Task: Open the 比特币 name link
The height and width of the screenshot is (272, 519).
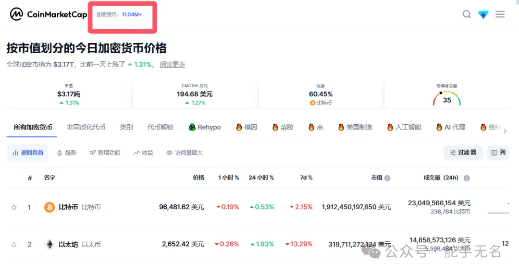Action: 68,207
